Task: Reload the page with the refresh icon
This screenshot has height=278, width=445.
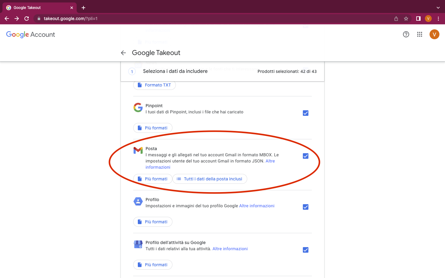Action: pyautogui.click(x=27, y=19)
